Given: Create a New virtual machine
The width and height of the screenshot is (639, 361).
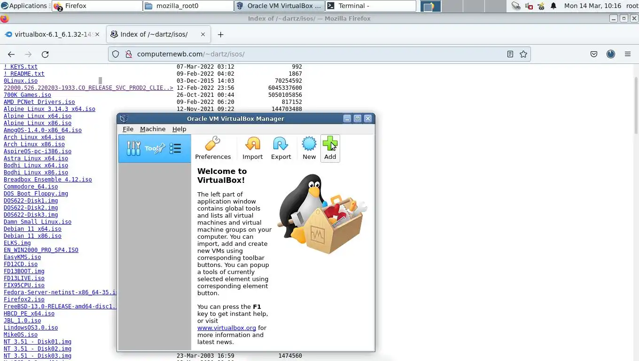Looking at the screenshot, I should [309, 148].
